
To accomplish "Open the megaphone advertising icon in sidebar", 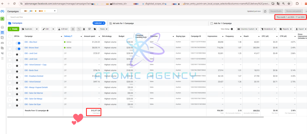I will 2,53.
